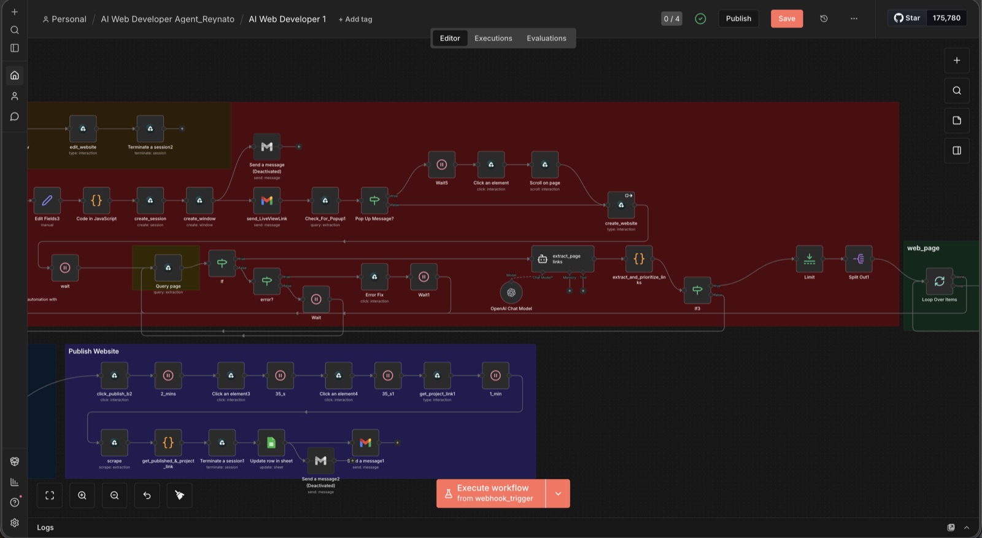Viewport: 982px width, 538px height.
Task: Open the error? if node
Action: tap(267, 281)
